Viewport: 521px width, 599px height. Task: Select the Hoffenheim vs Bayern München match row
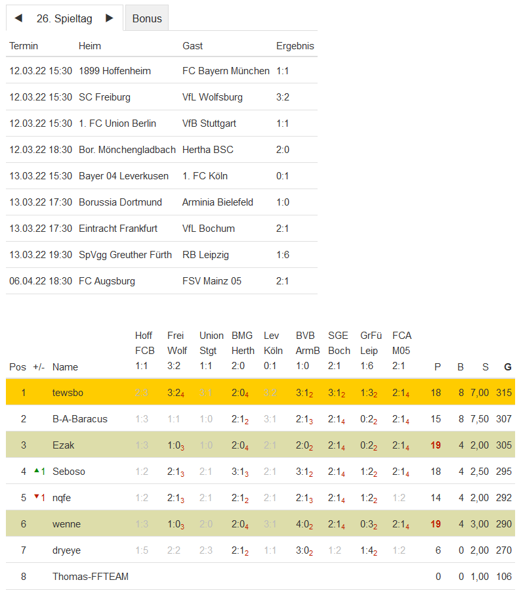point(161,71)
